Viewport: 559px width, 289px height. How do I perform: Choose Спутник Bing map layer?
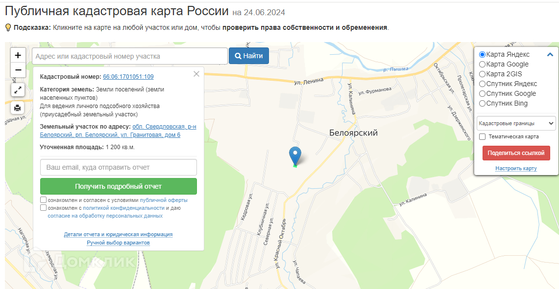click(x=483, y=104)
